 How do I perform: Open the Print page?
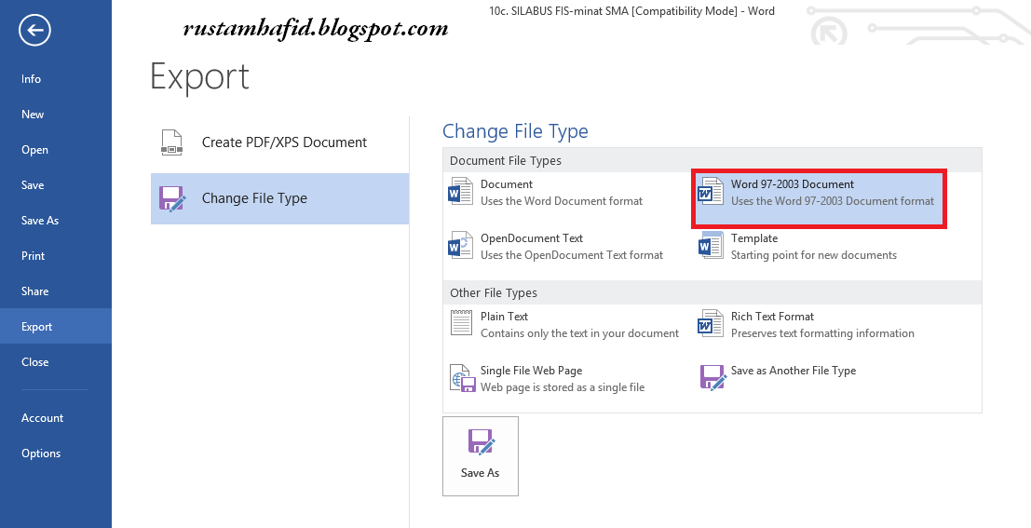[x=56, y=256]
